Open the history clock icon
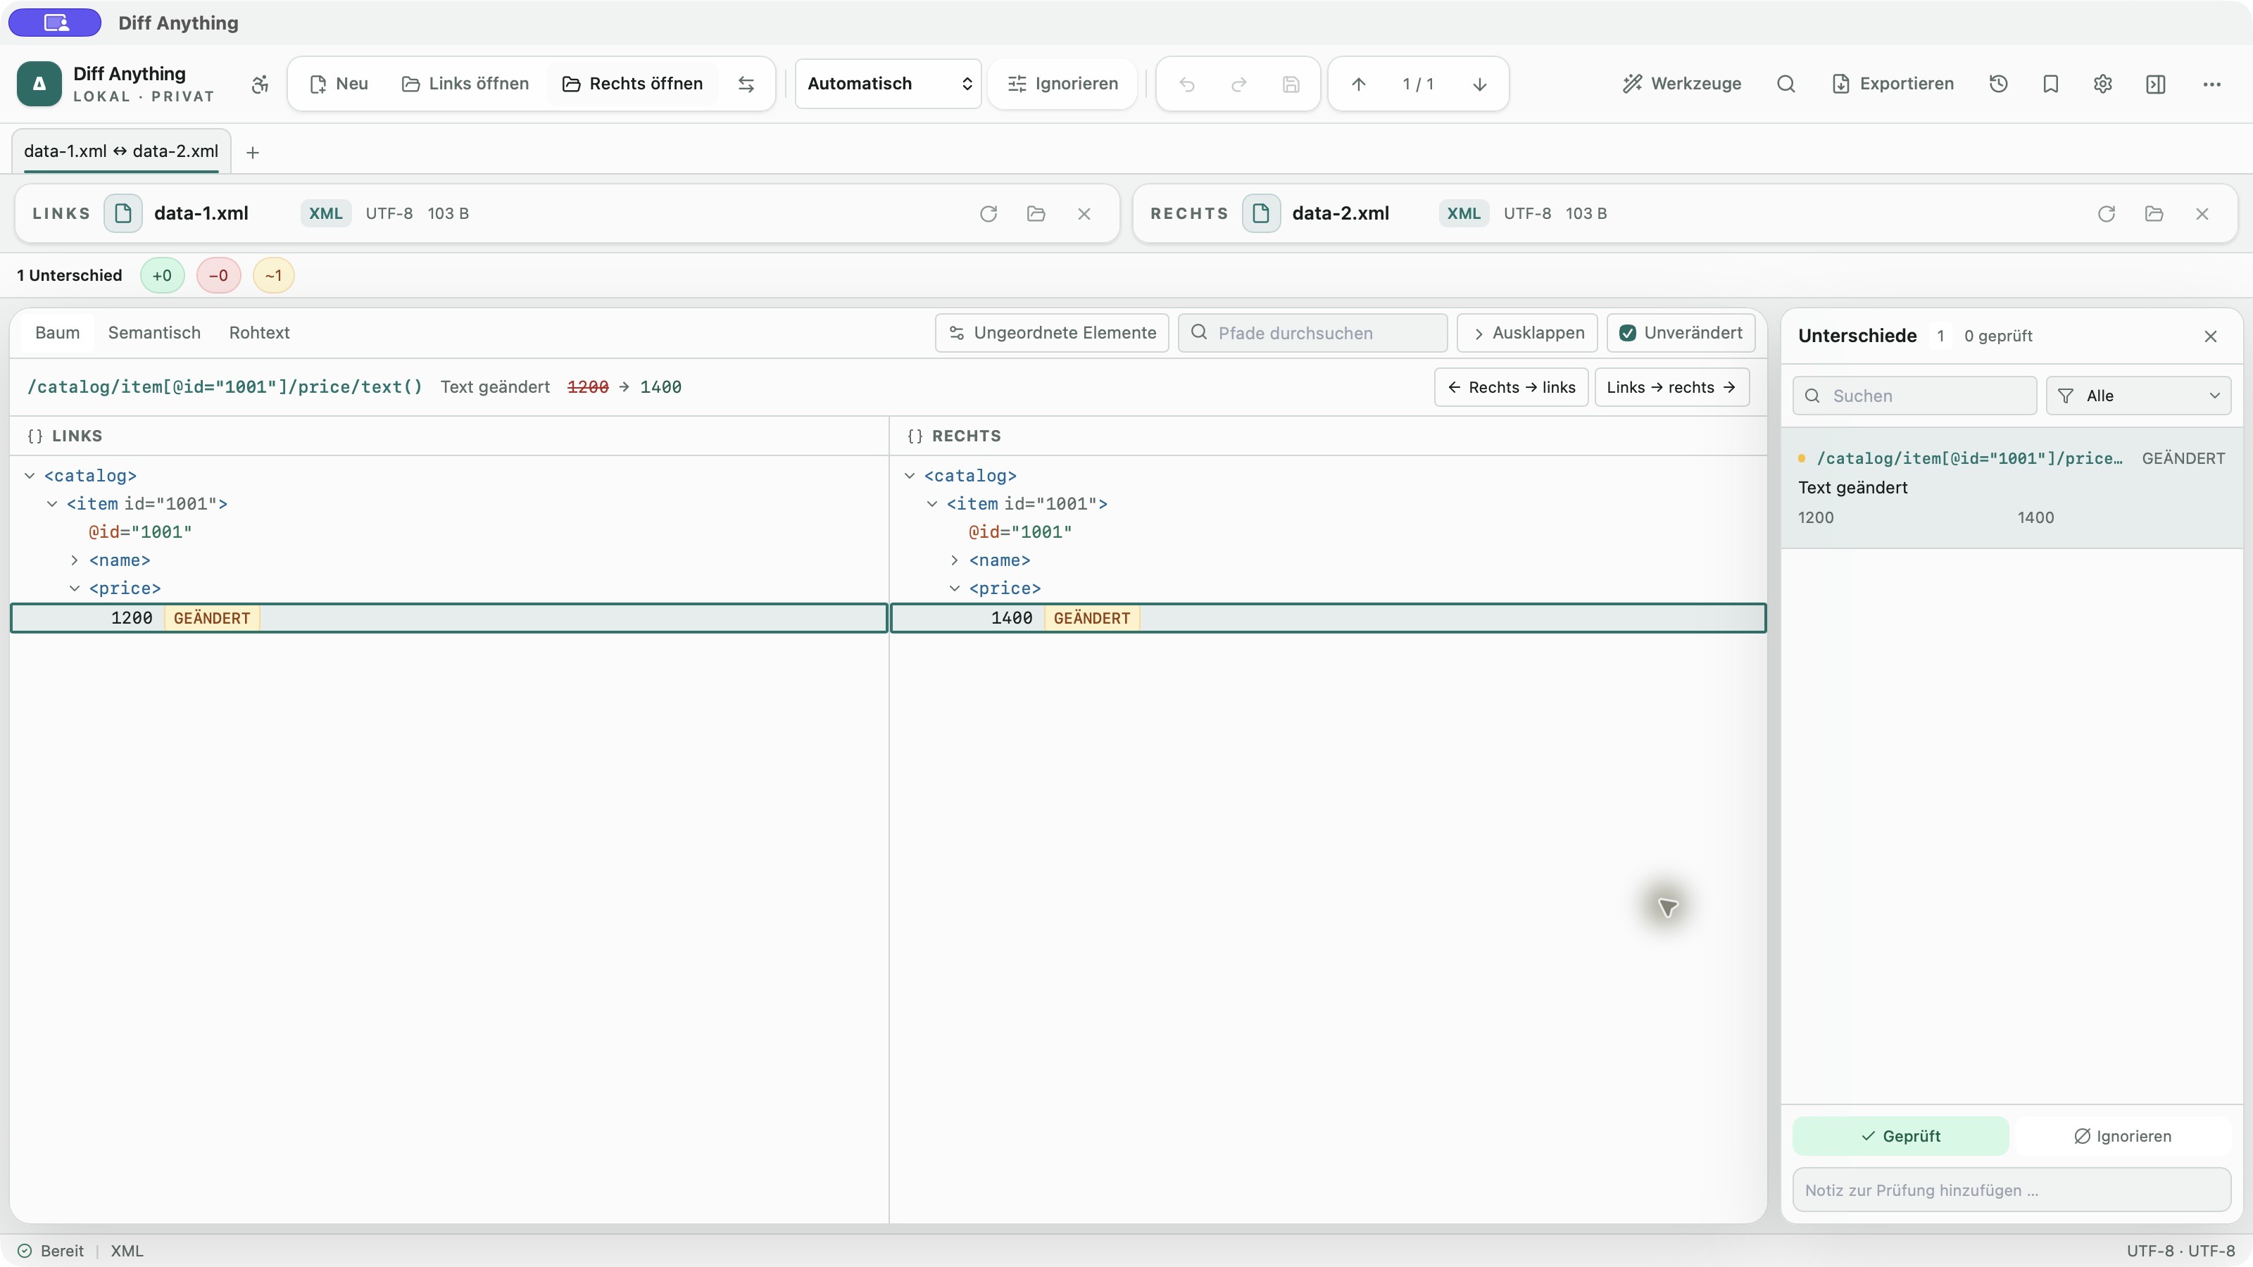The width and height of the screenshot is (2253, 1267). point(1999,84)
